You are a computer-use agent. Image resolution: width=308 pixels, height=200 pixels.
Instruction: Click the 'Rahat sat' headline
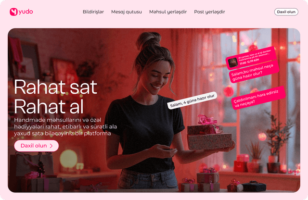point(56,87)
